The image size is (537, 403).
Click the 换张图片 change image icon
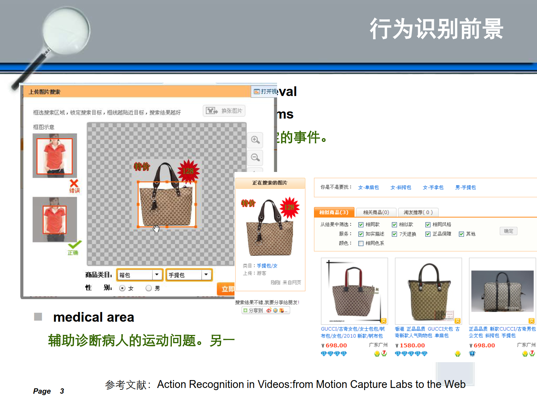212,111
